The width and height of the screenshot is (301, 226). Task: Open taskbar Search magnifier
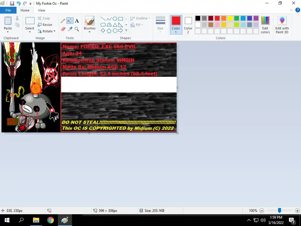tap(21, 220)
